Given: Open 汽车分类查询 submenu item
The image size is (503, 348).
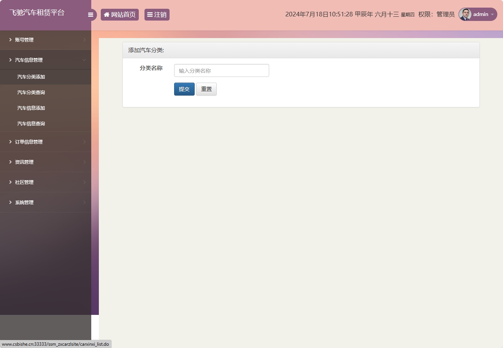Looking at the screenshot, I should pos(46,93).
